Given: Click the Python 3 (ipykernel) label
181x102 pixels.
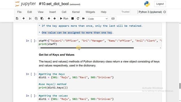Looking at the screenshot, I should pos(150,12).
